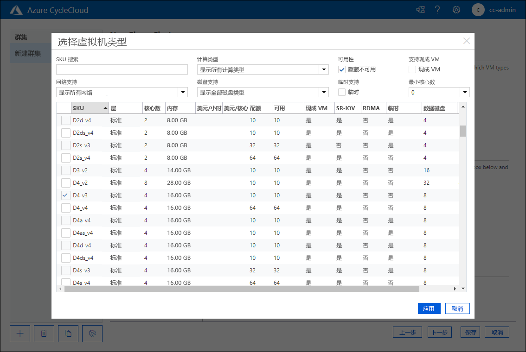Click the 14.00 GB memory cell

coord(179,170)
